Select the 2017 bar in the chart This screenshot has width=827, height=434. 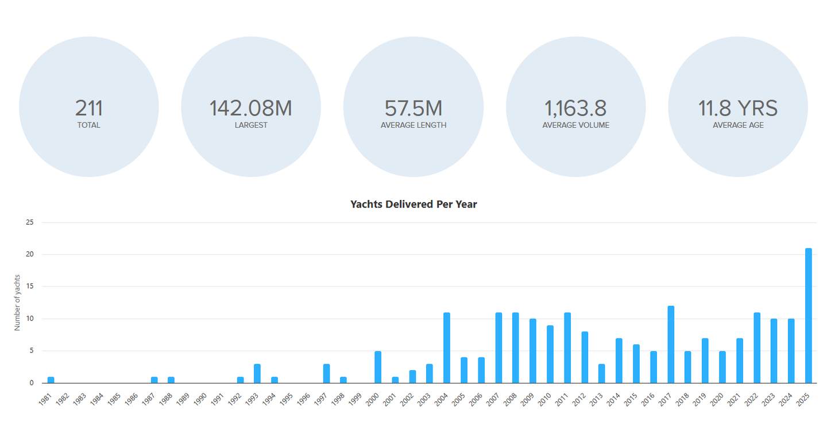[671, 344]
